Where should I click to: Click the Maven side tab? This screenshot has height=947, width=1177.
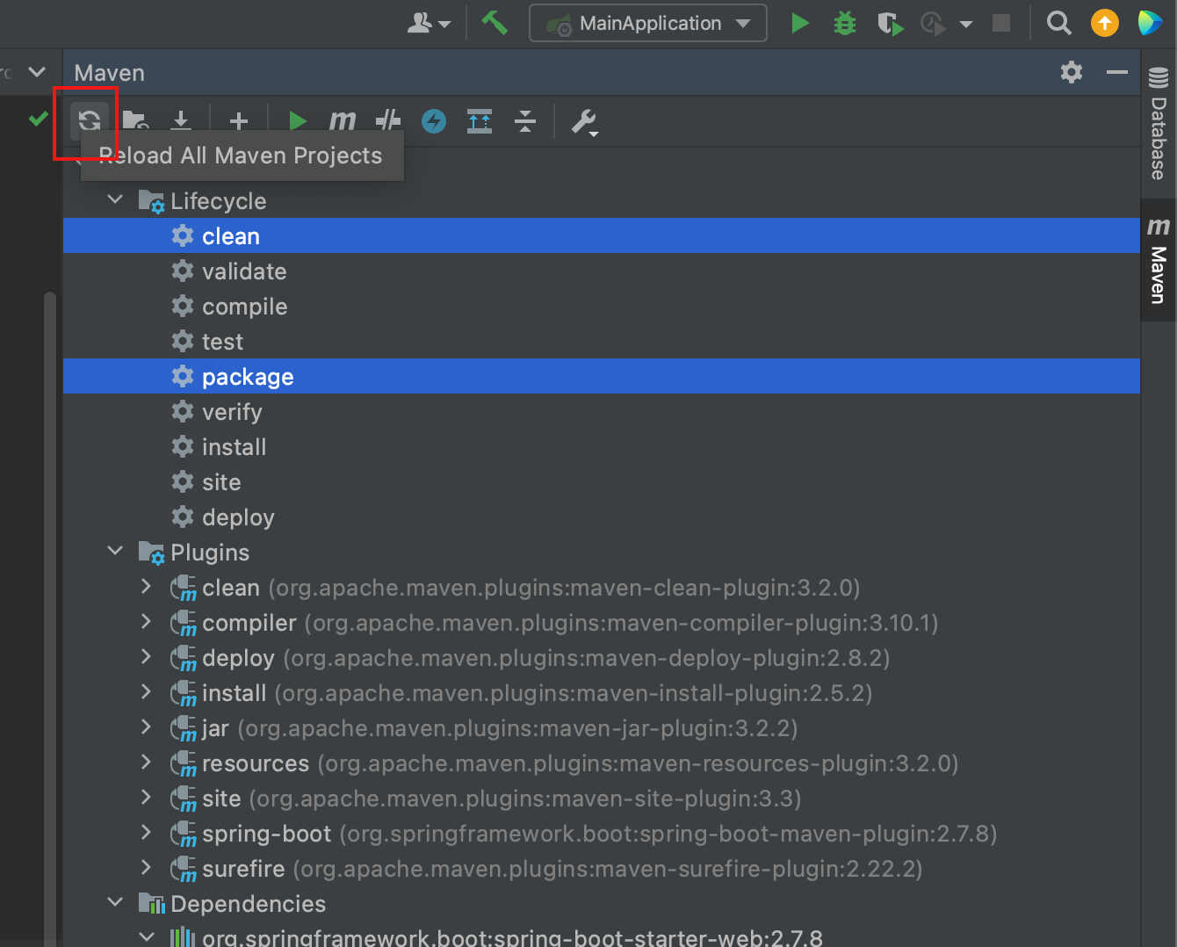point(1159,260)
